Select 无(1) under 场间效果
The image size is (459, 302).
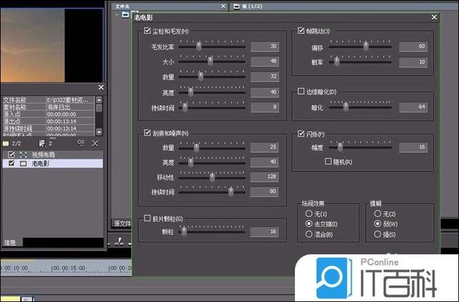309,214
